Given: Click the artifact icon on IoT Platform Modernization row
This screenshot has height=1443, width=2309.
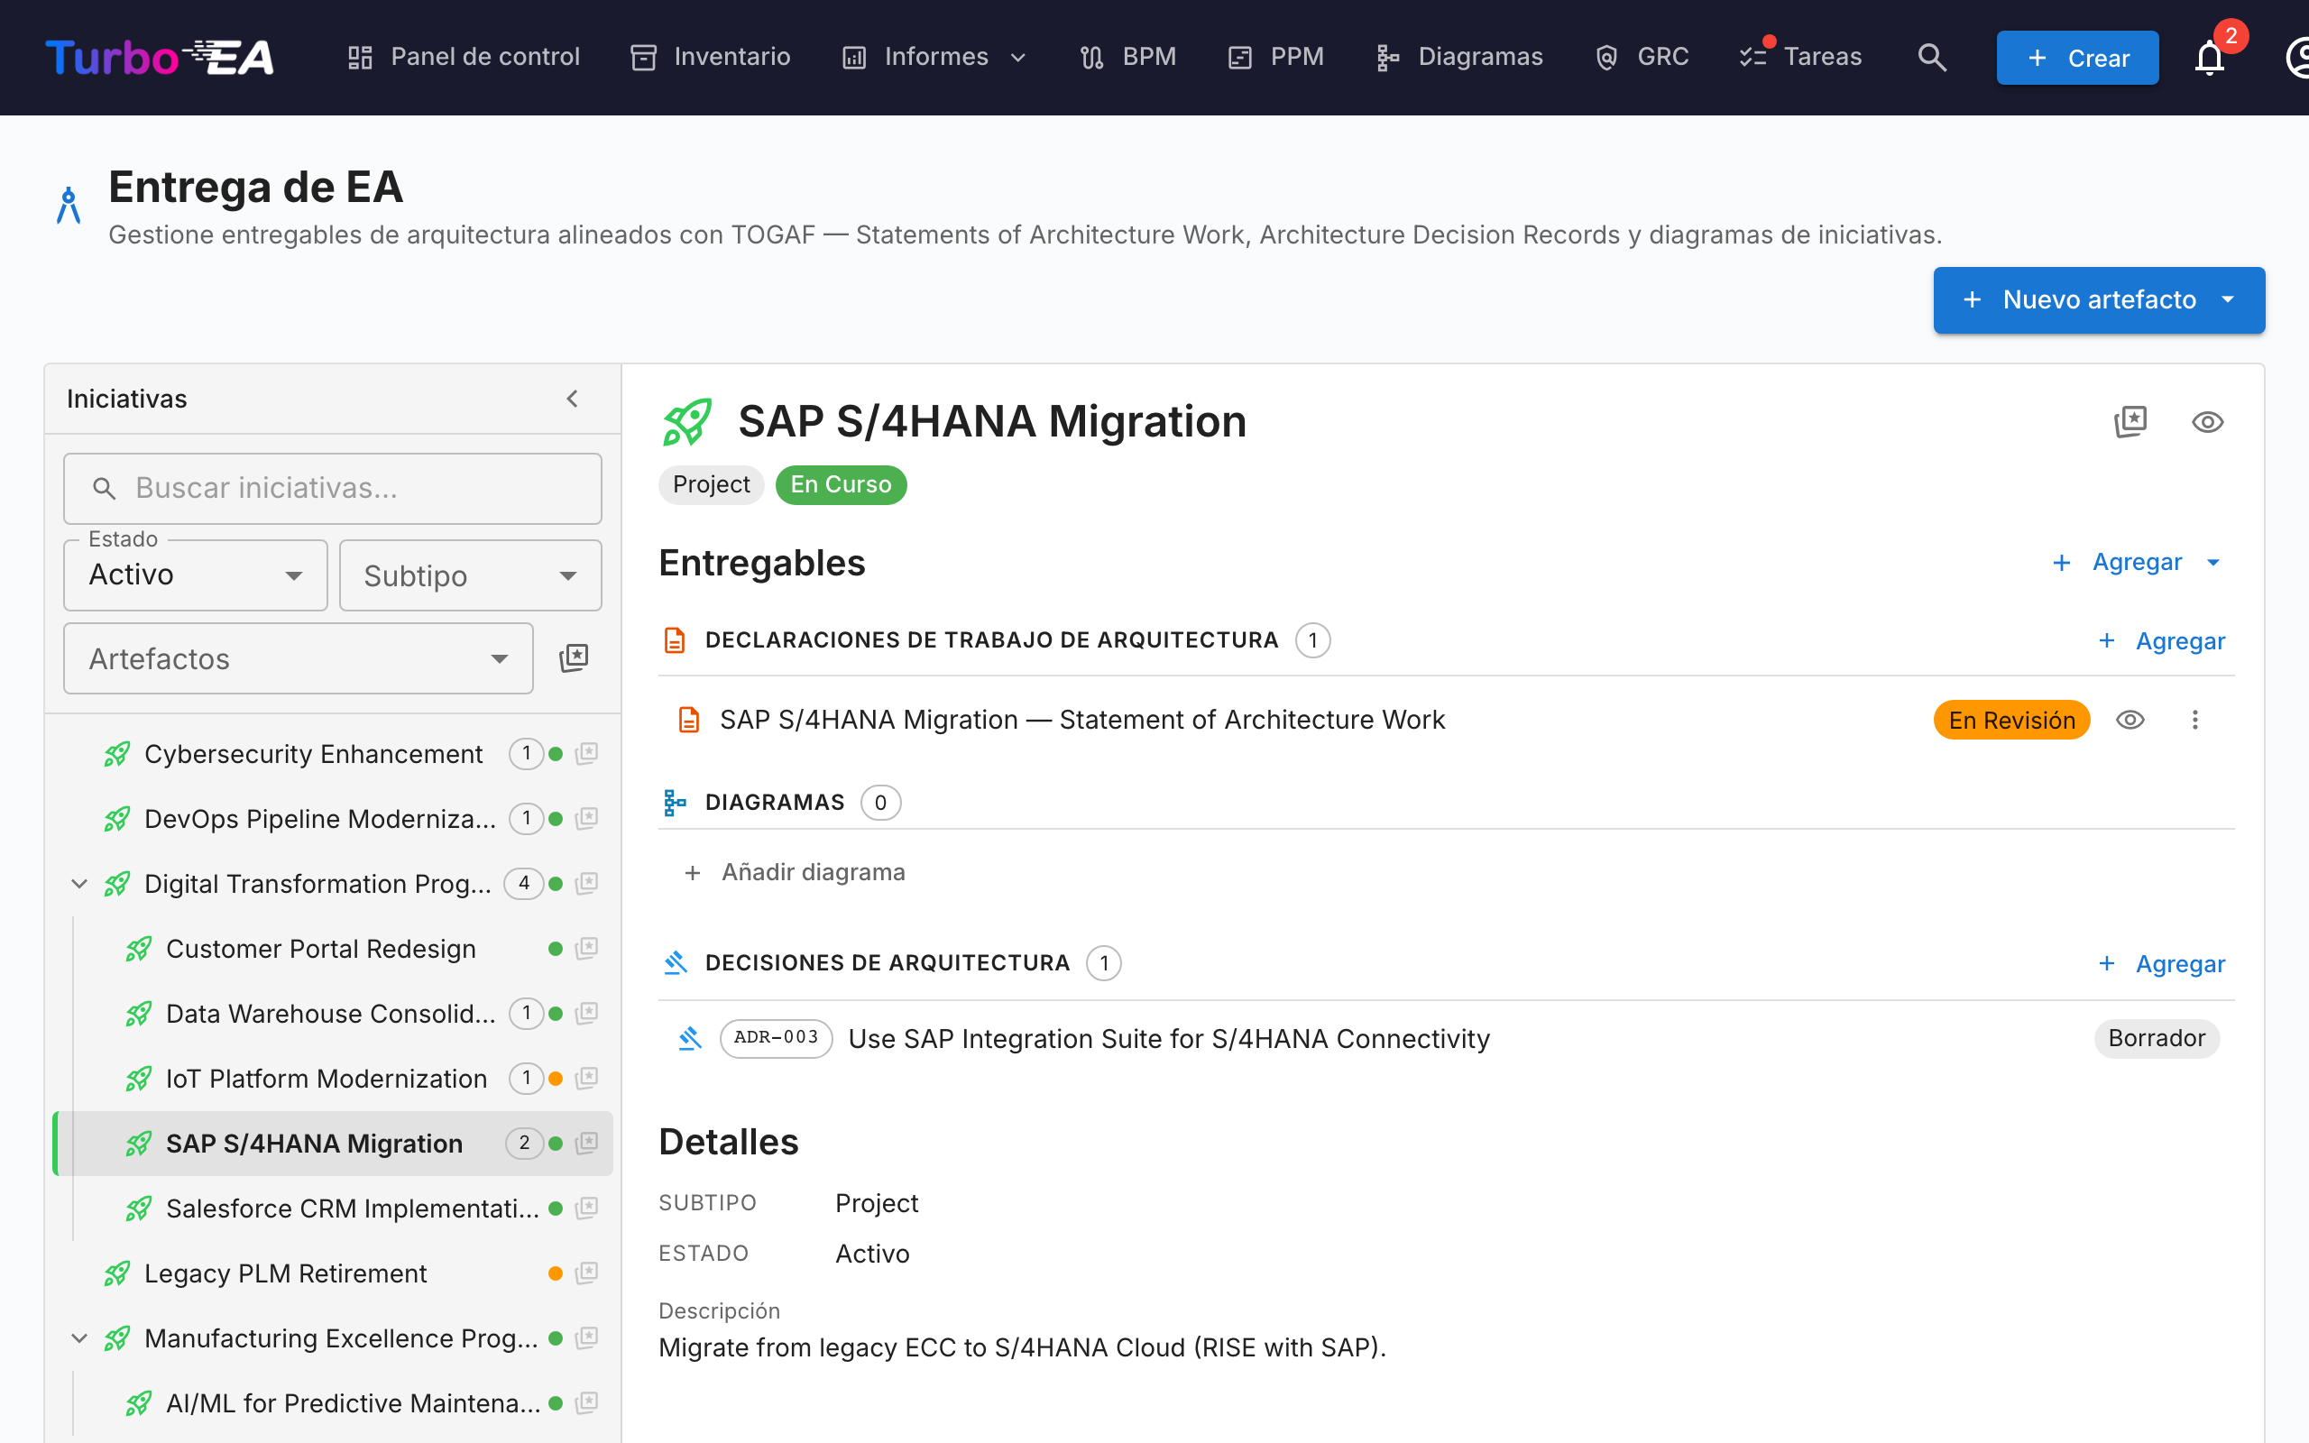Looking at the screenshot, I should pos(587,1078).
